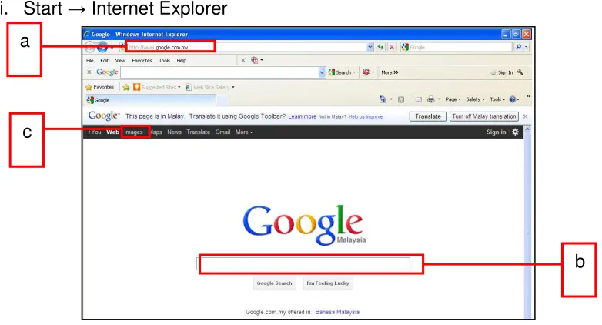Click +You in Google navigation bar
Image resolution: width=602 pixels, height=325 pixels.
pyautogui.click(x=94, y=132)
